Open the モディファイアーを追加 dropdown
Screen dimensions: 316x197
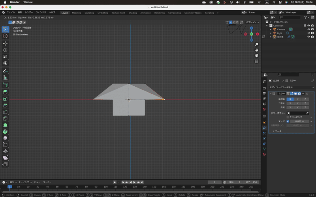(x=292, y=87)
